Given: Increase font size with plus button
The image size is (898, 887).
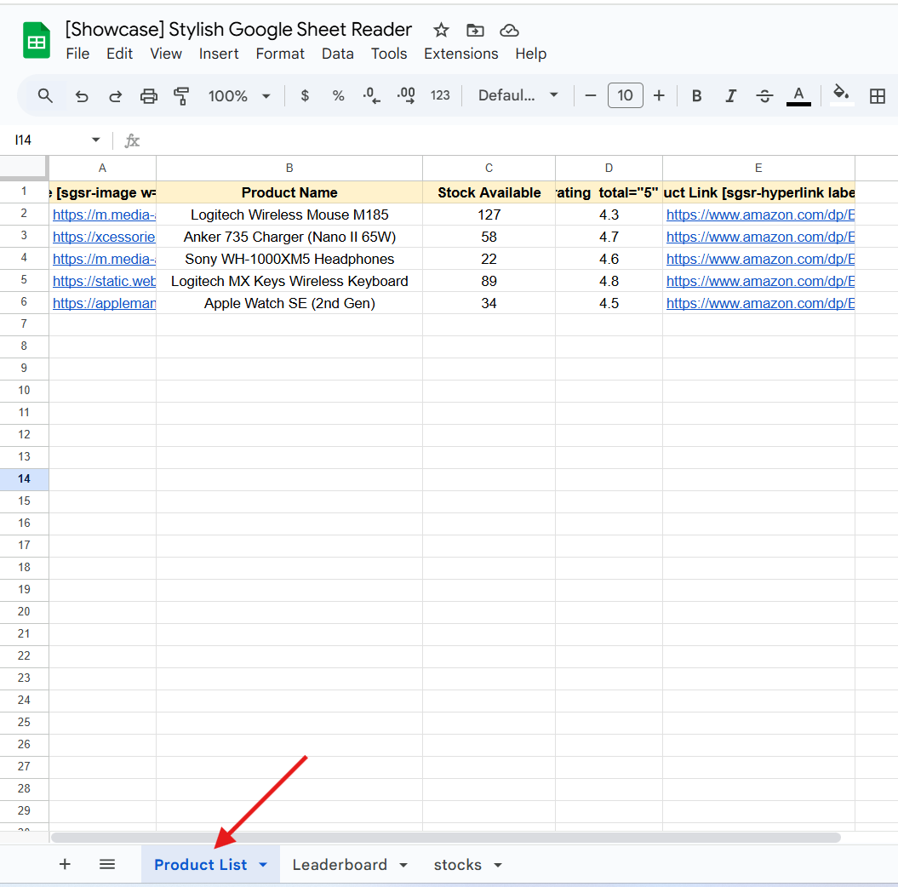Looking at the screenshot, I should 659,95.
